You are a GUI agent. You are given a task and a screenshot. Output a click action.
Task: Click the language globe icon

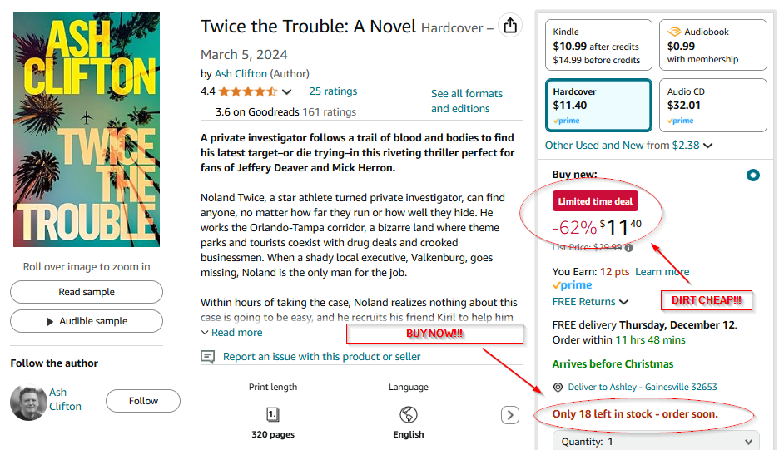pos(408,414)
